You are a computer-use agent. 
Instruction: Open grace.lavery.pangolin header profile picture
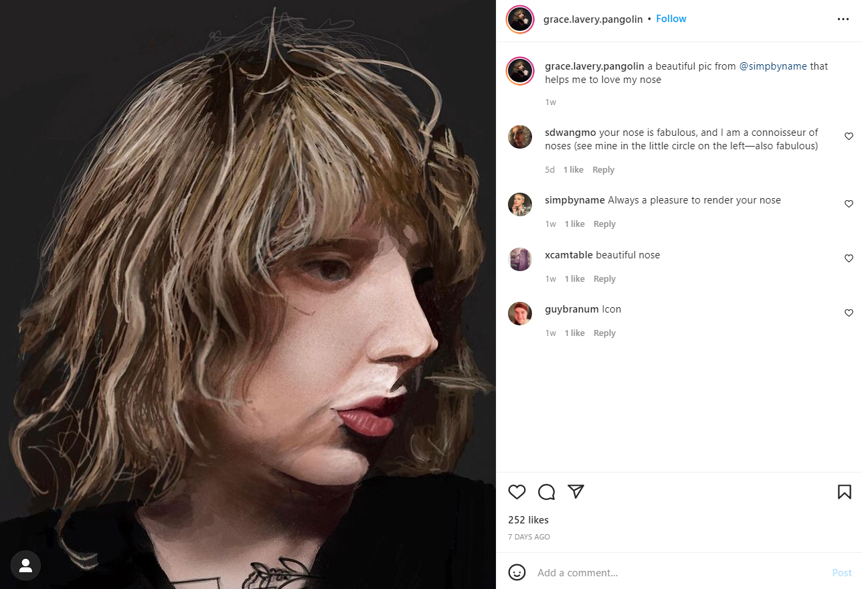point(520,19)
